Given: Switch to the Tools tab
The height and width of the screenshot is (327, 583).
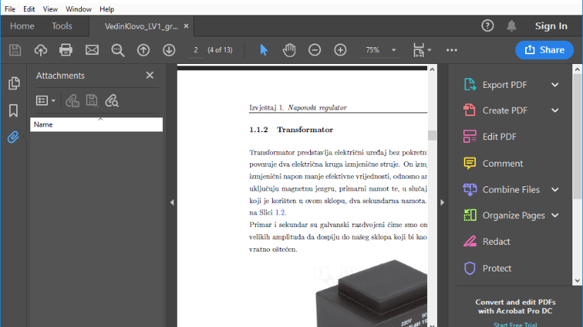Looking at the screenshot, I should (x=62, y=26).
